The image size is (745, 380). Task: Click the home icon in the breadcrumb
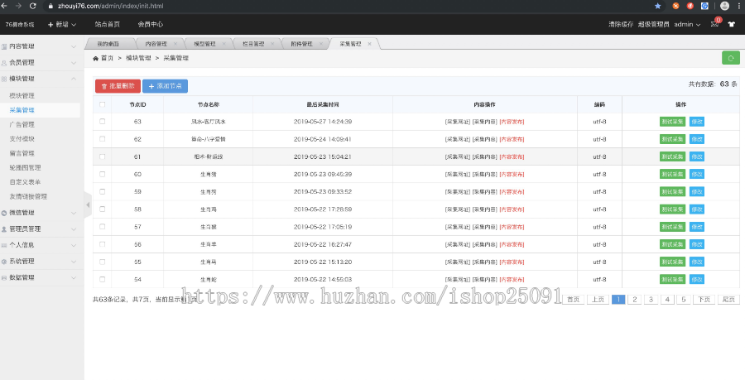(95, 58)
